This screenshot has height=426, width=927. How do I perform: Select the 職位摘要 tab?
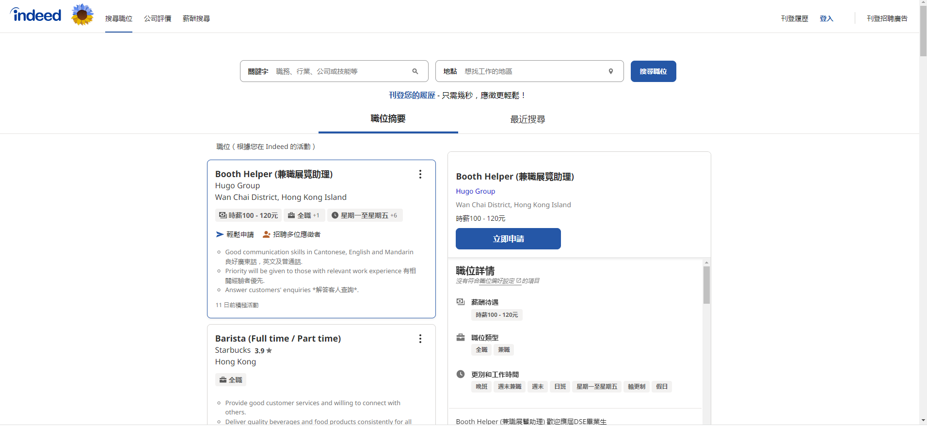(388, 119)
